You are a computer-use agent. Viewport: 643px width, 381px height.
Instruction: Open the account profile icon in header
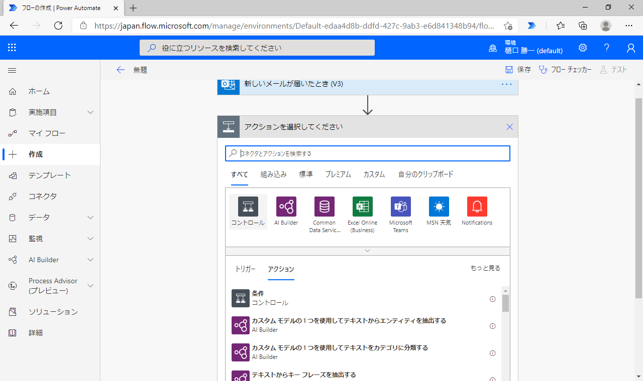[x=631, y=48]
